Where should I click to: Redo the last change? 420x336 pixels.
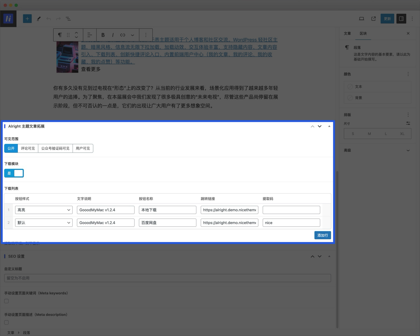58,19
